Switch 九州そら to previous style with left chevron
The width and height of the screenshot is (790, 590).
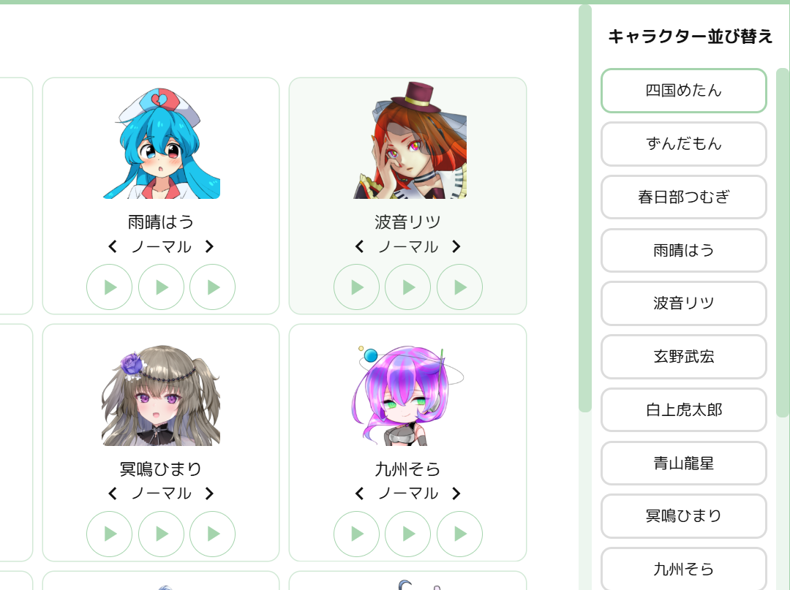click(359, 493)
